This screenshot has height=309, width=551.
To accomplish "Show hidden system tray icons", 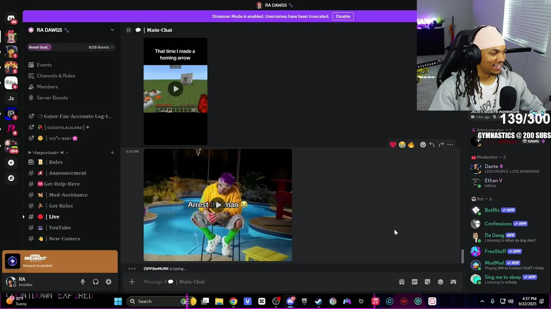I will click(x=482, y=301).
